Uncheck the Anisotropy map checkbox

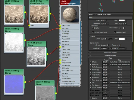tap(90, 69)
